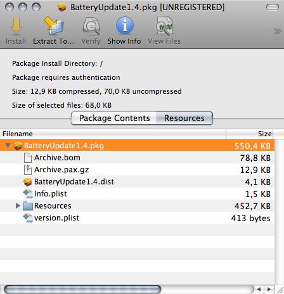Select the Archive.bom file
Viewport: 284px width, 294px height.
tap(137, 158)
